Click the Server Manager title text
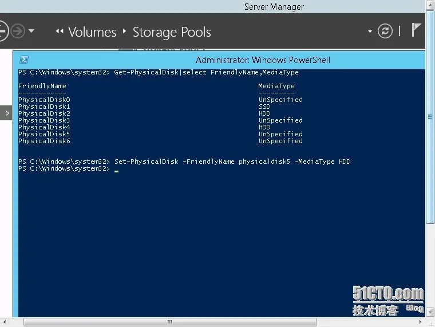Screen dimensions: 435x327 [274, 7]
